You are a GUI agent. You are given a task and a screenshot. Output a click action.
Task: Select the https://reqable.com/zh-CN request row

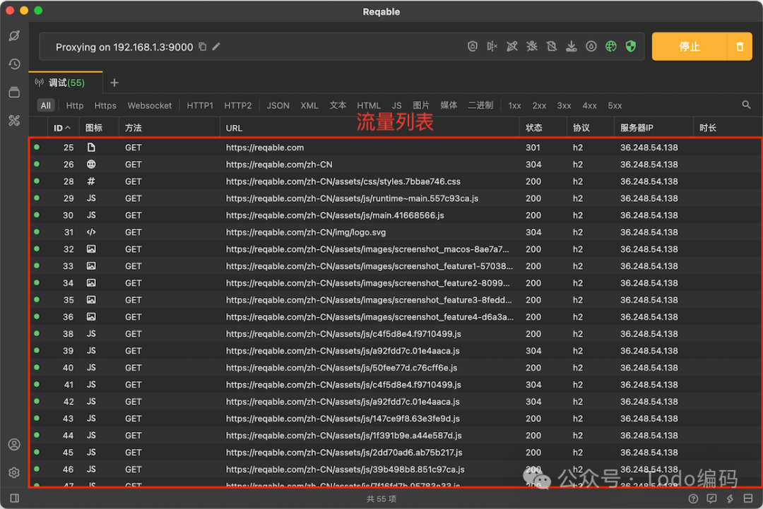[x=396, y=164]
